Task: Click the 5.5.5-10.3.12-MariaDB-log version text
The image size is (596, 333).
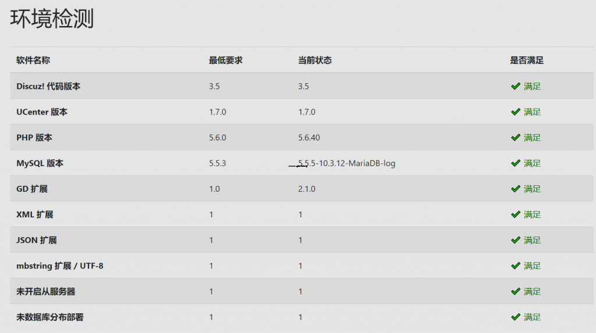Action: pyautogui.click(x=347, y=163)
